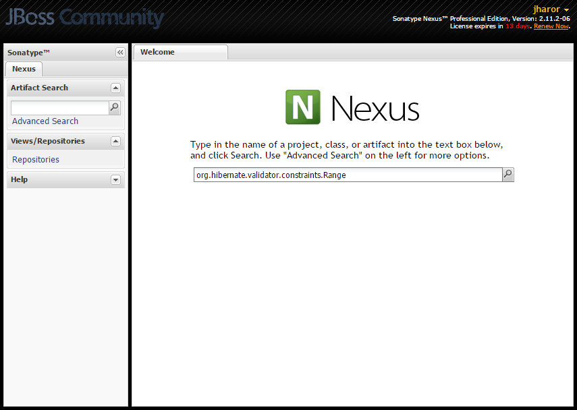The width and height of the screenshot is (577, 410).
Task: Expand the Help section
Action: click(115, 180)
